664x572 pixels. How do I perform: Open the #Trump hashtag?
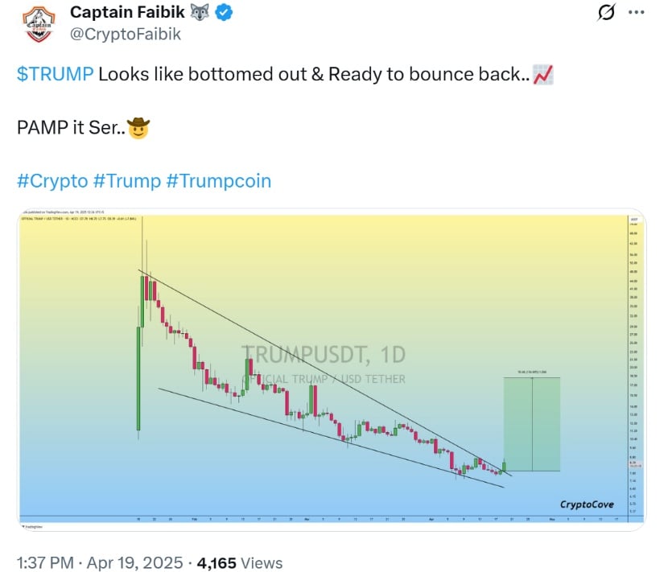click(x=127, y=180)
